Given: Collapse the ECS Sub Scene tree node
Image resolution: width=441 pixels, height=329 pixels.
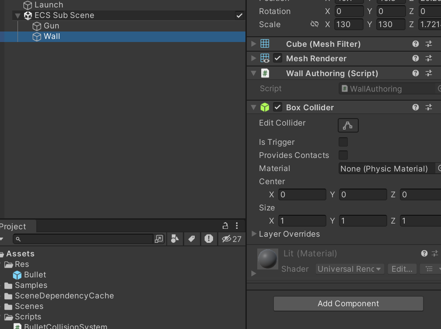Looking at the screenshot, I should click(17, 15).
